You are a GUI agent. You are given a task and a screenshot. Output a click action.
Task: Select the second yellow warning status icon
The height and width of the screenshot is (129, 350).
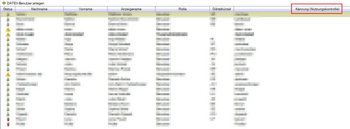pyautogui.click(x=8, y=34)
